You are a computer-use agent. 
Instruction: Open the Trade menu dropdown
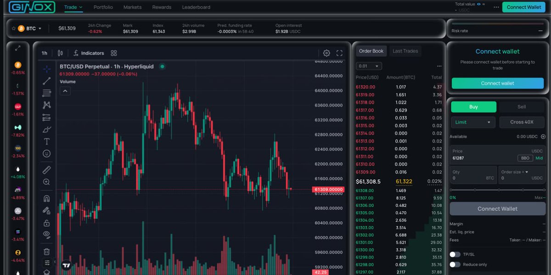[73, 7]
